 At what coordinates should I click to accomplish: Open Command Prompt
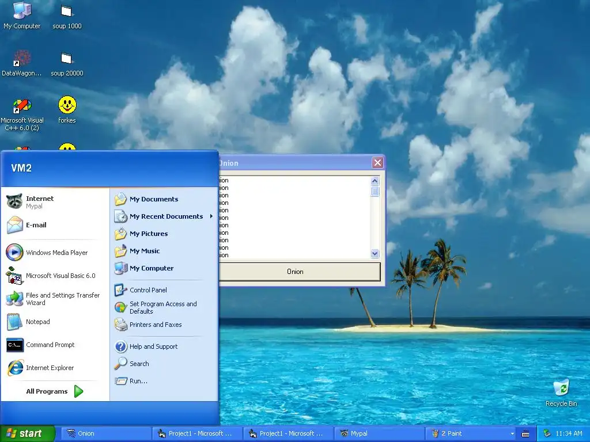(55, 345)
